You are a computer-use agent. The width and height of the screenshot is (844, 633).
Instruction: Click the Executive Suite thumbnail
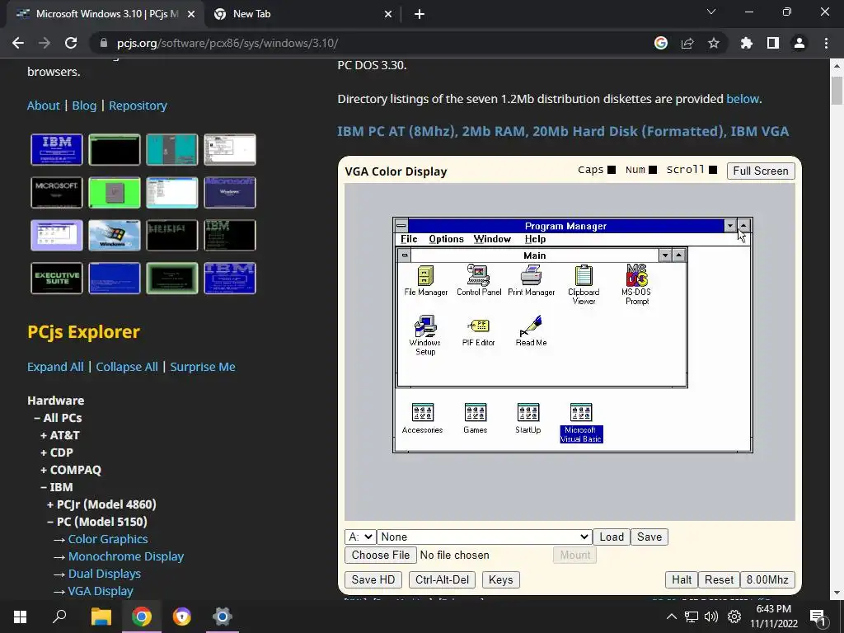[x=57, y=279]
